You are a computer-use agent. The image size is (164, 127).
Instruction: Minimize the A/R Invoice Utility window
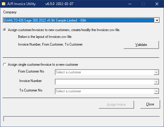click(130, 4)
